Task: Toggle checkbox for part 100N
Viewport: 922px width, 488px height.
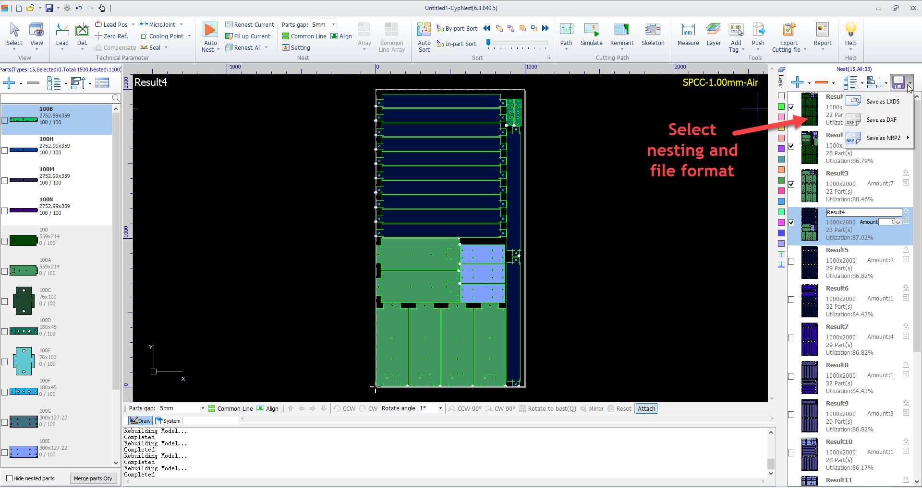Action: [x=4, y=211]
